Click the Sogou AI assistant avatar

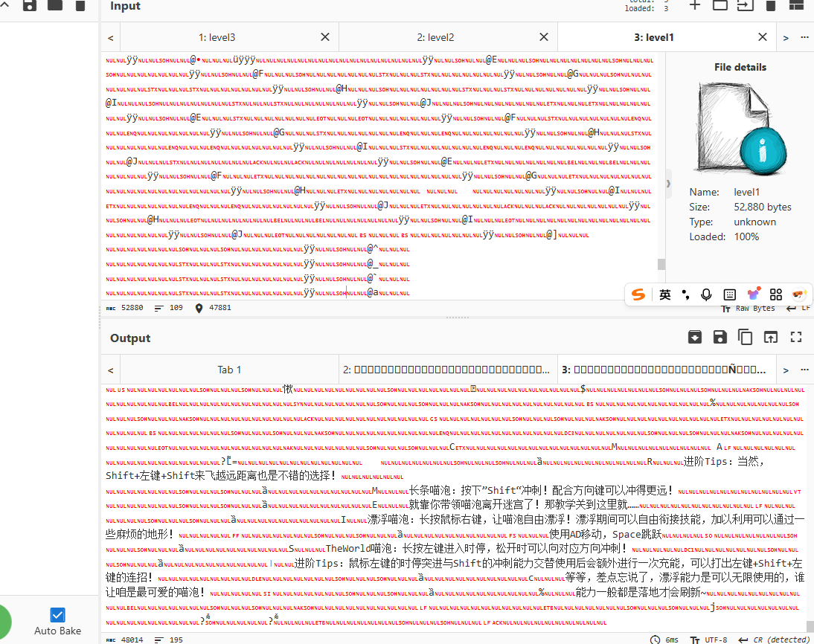(x=799, y=294)
